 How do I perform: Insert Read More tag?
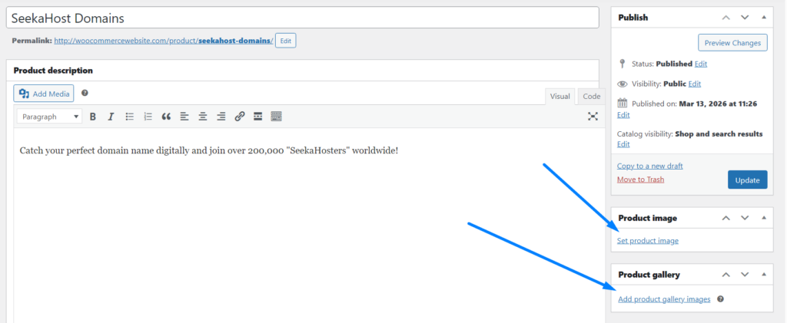click(258, 117)
